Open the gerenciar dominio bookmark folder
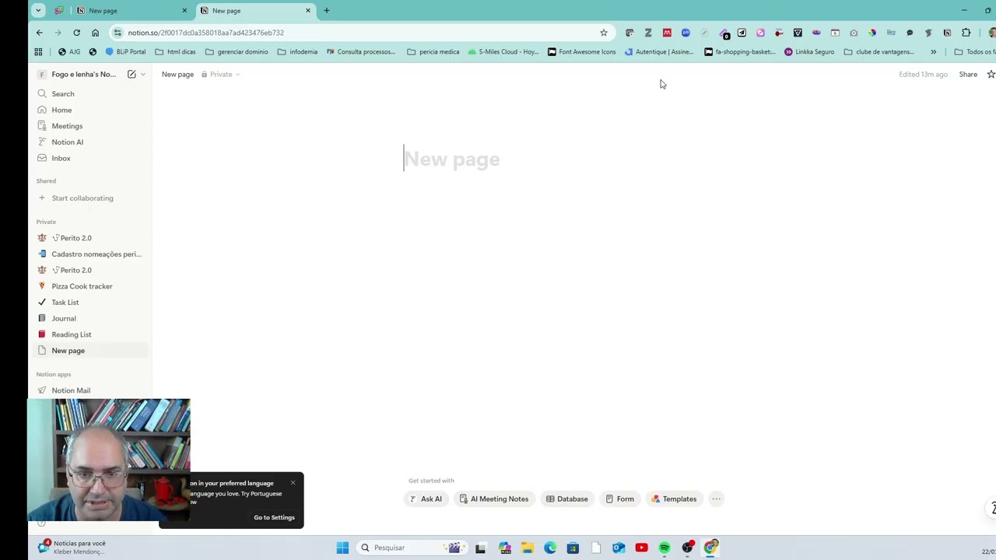Viewport: 996px width, 560px height. 237,52
